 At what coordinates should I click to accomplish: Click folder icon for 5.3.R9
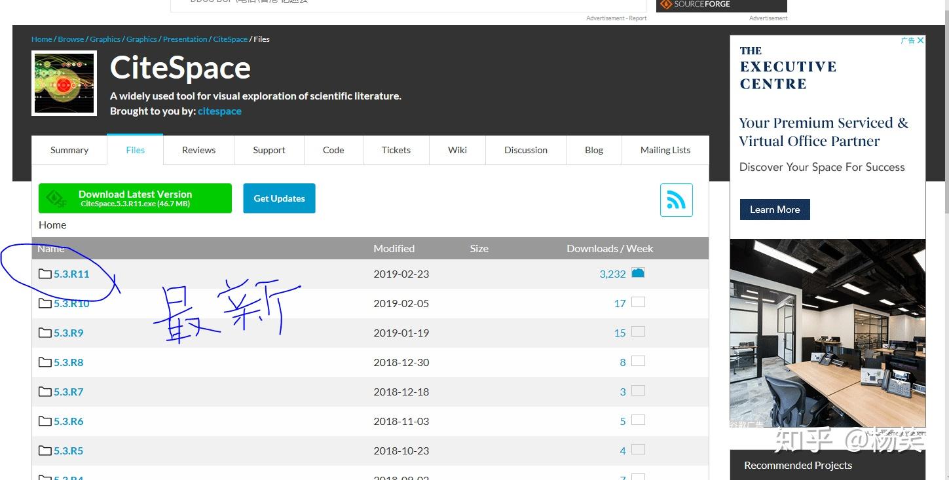coord(45,333)
